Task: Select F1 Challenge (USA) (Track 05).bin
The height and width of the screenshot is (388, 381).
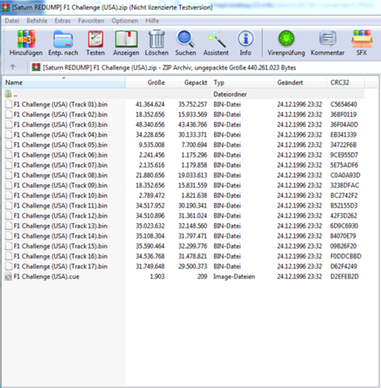Action: 61,145
